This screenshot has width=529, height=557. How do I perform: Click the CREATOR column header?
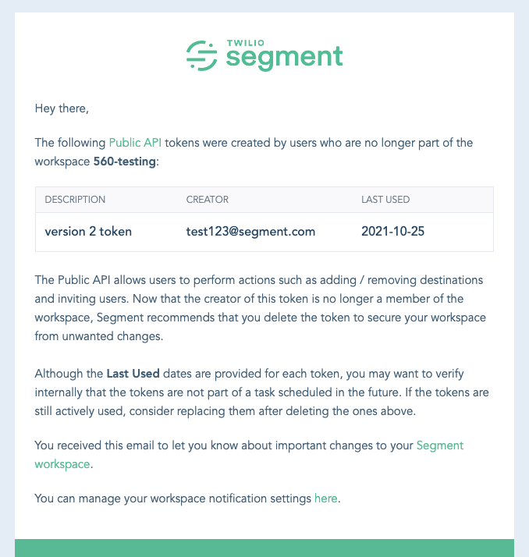(208, 200)
